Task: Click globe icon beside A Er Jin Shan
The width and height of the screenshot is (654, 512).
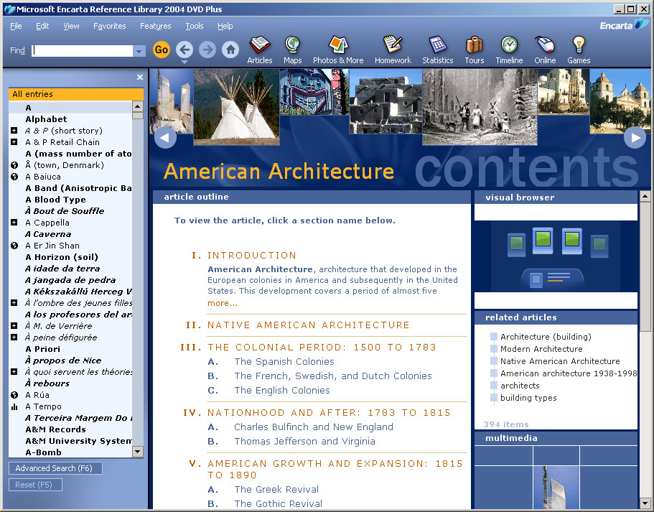Action: click(14, 246)
